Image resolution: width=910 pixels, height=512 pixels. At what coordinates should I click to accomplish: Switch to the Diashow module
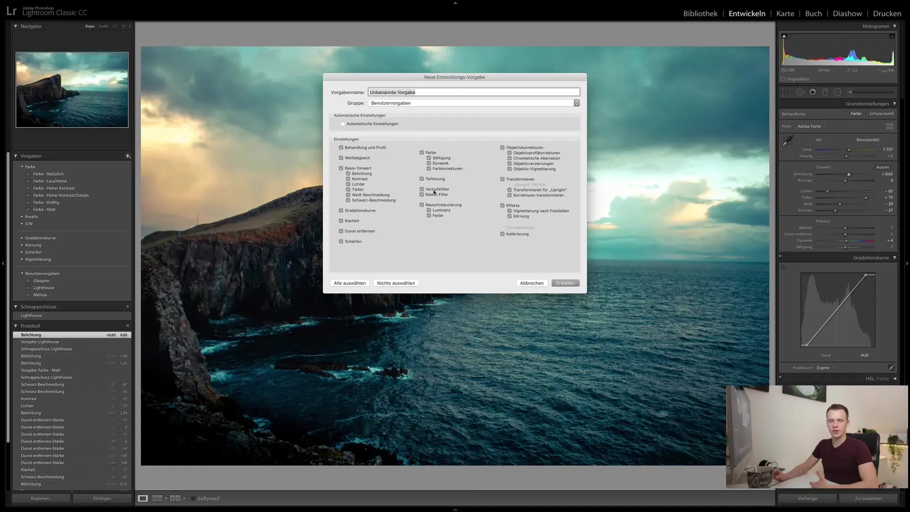coord(847,14)
